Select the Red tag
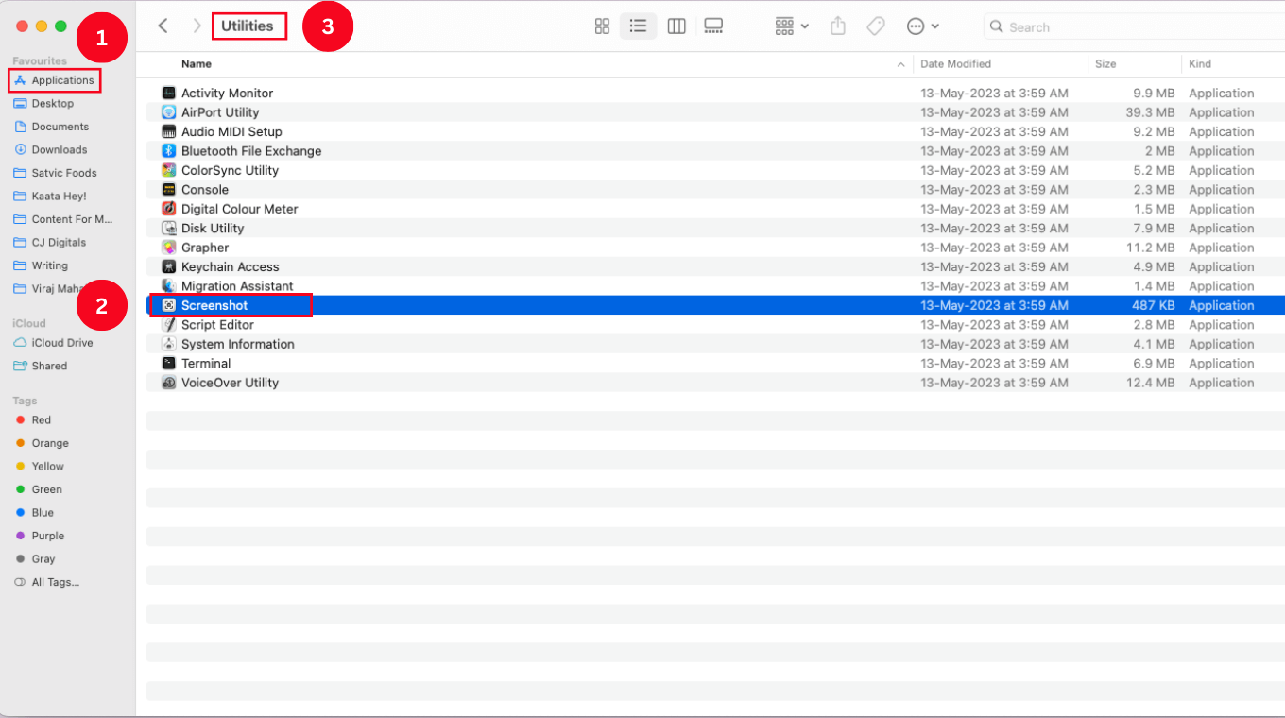The height and width of the screenshot is (718, 1285). (x=34, y=420)
